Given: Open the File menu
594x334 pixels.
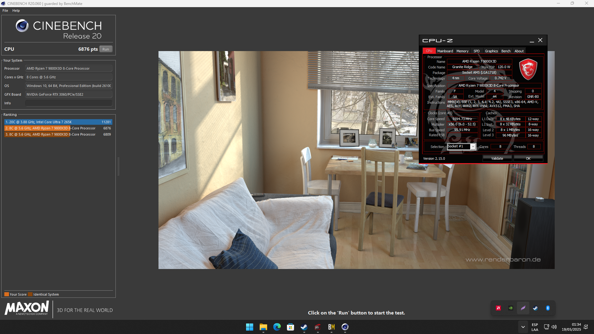Looking at the screenshot, I should 5,11.
